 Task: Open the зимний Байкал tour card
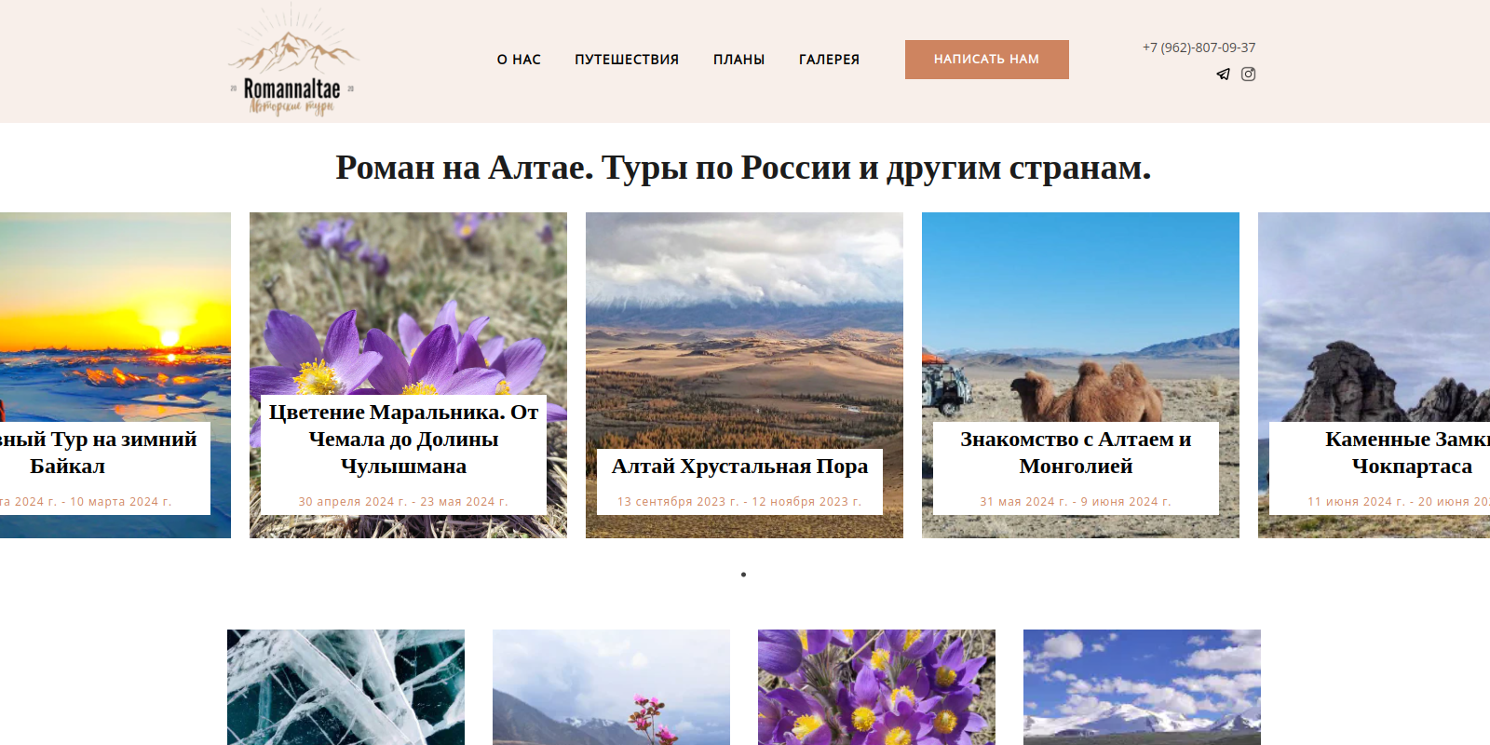(115, 375)
